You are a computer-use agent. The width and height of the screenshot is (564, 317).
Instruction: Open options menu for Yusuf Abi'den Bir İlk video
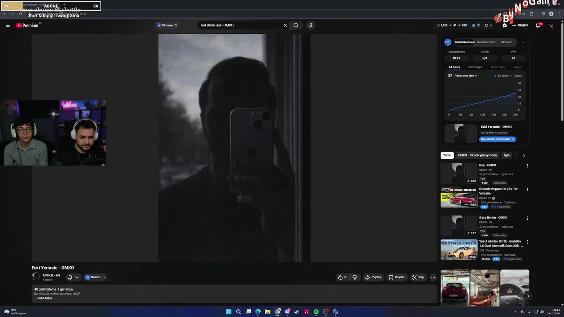click(x=527, y=242)
